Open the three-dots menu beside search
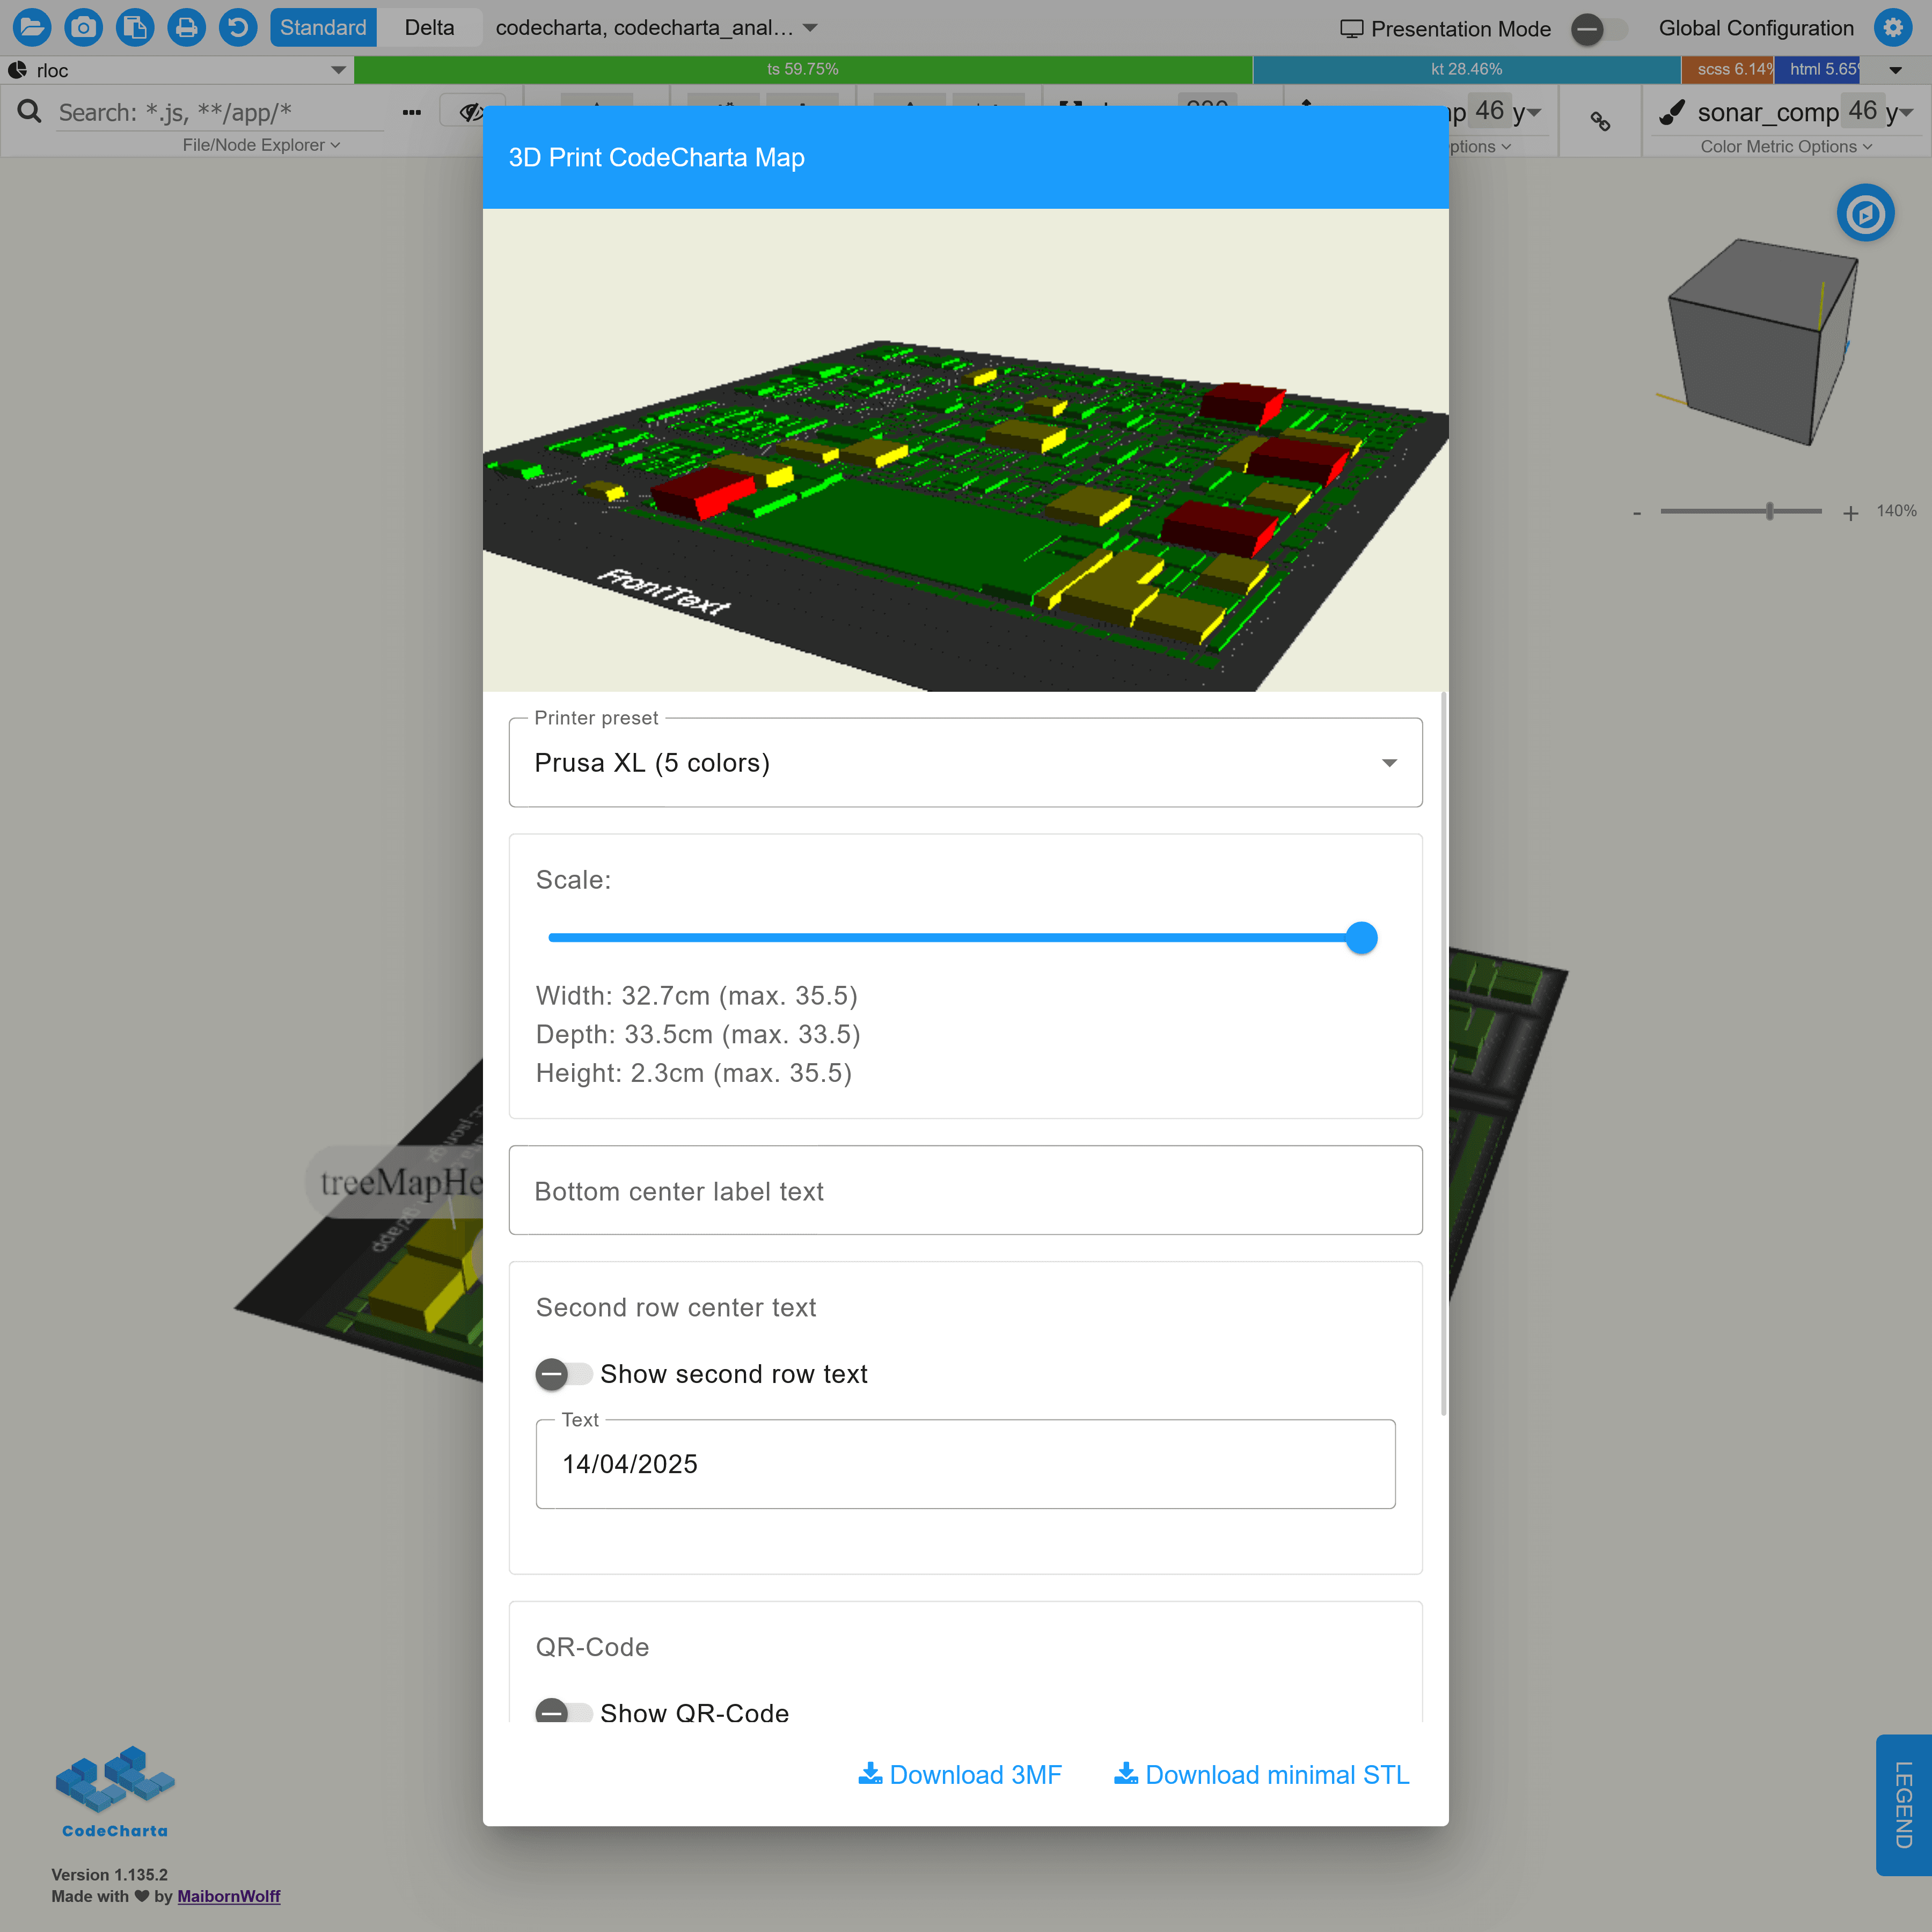 click(x=412, y=112)
